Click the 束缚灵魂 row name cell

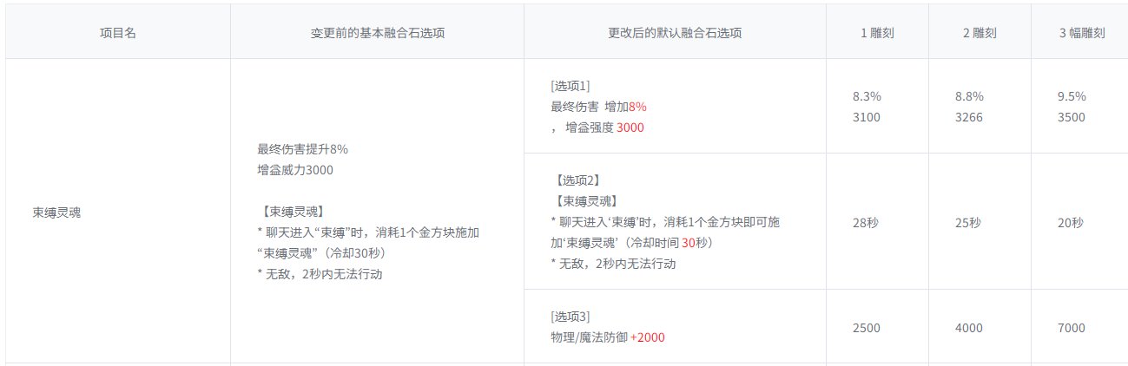118,211
